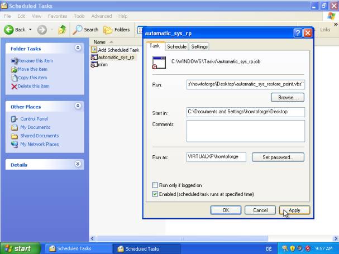This screenshot has height=254, width=339.
Task: Switch to the Settings tab
Action: tap(199, 47)
